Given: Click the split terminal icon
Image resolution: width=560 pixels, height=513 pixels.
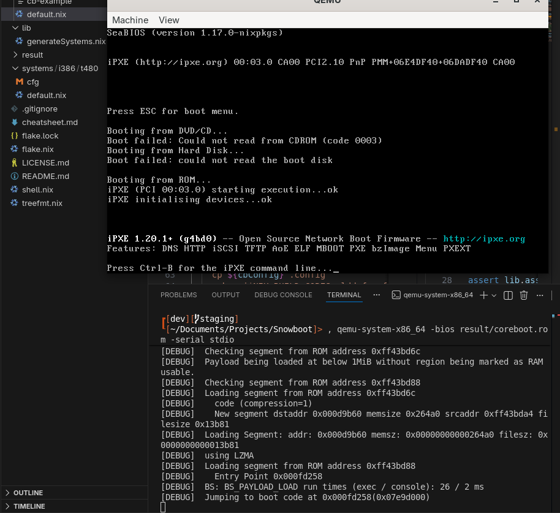Looking at the screenshot, I should tap(508, 295).
